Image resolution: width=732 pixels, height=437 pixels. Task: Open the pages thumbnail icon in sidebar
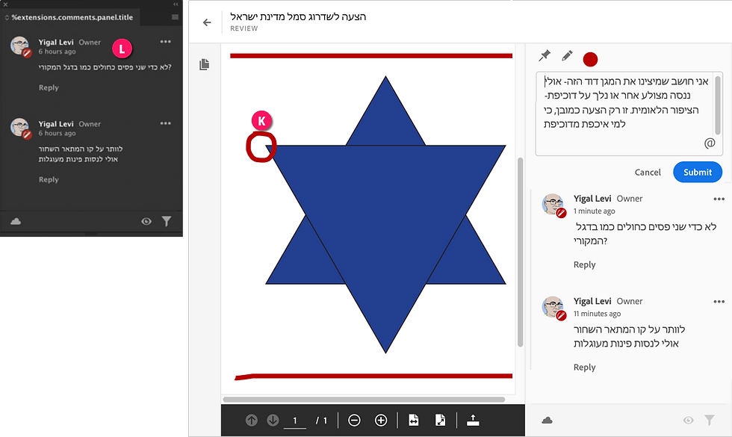[204, 64]
